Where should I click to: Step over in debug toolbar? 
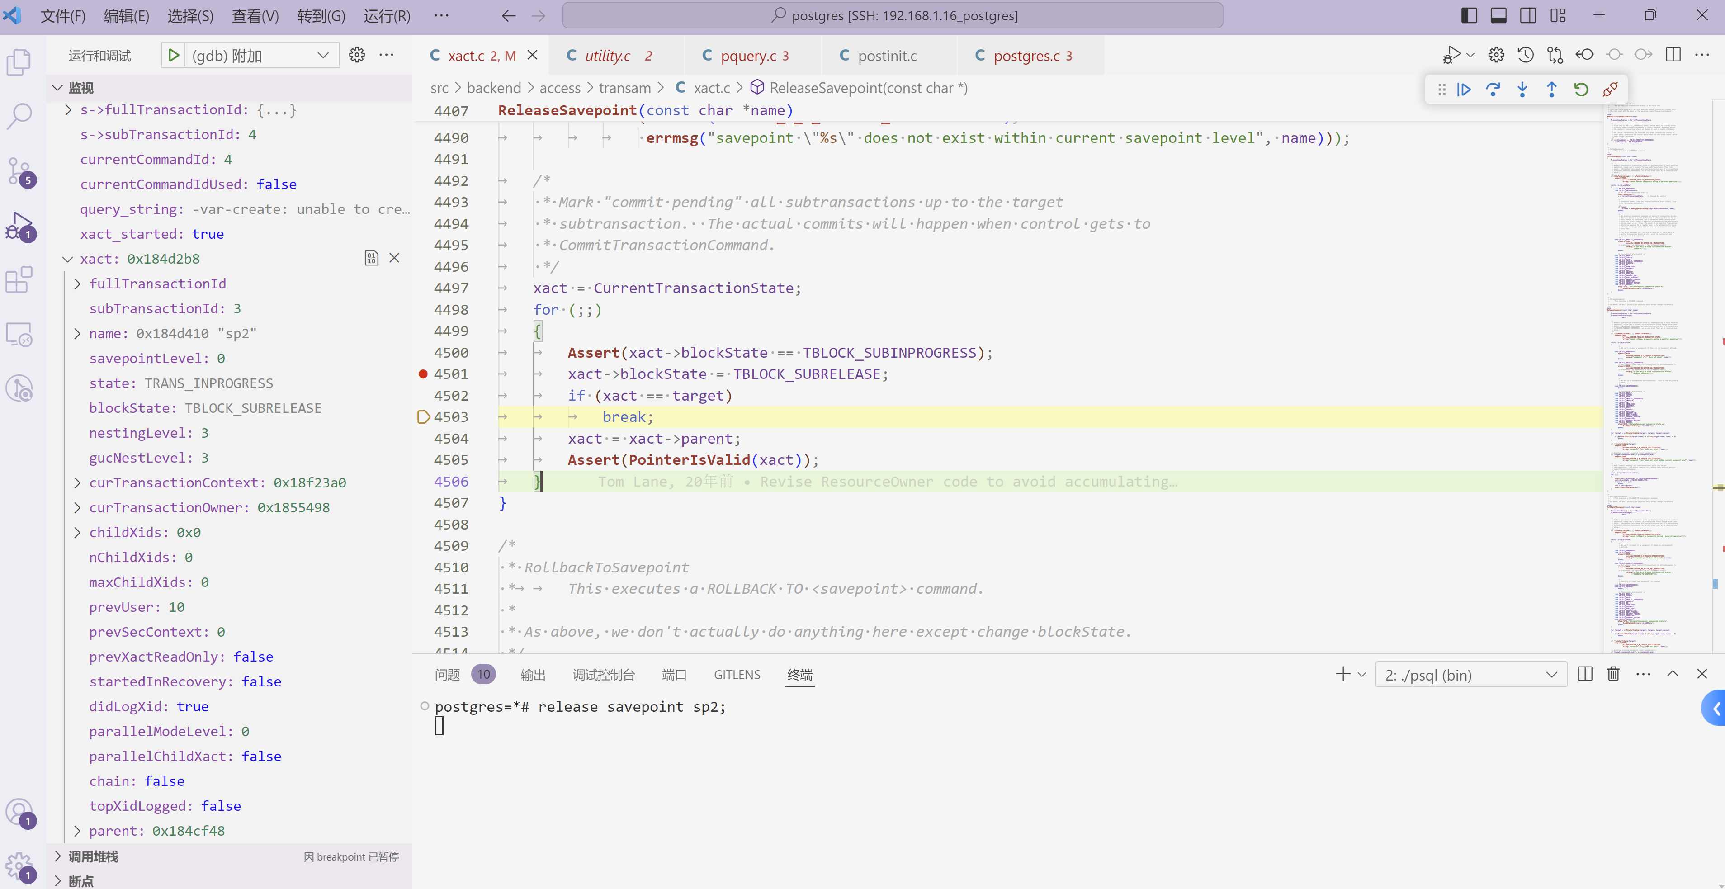pos(1493,89)
